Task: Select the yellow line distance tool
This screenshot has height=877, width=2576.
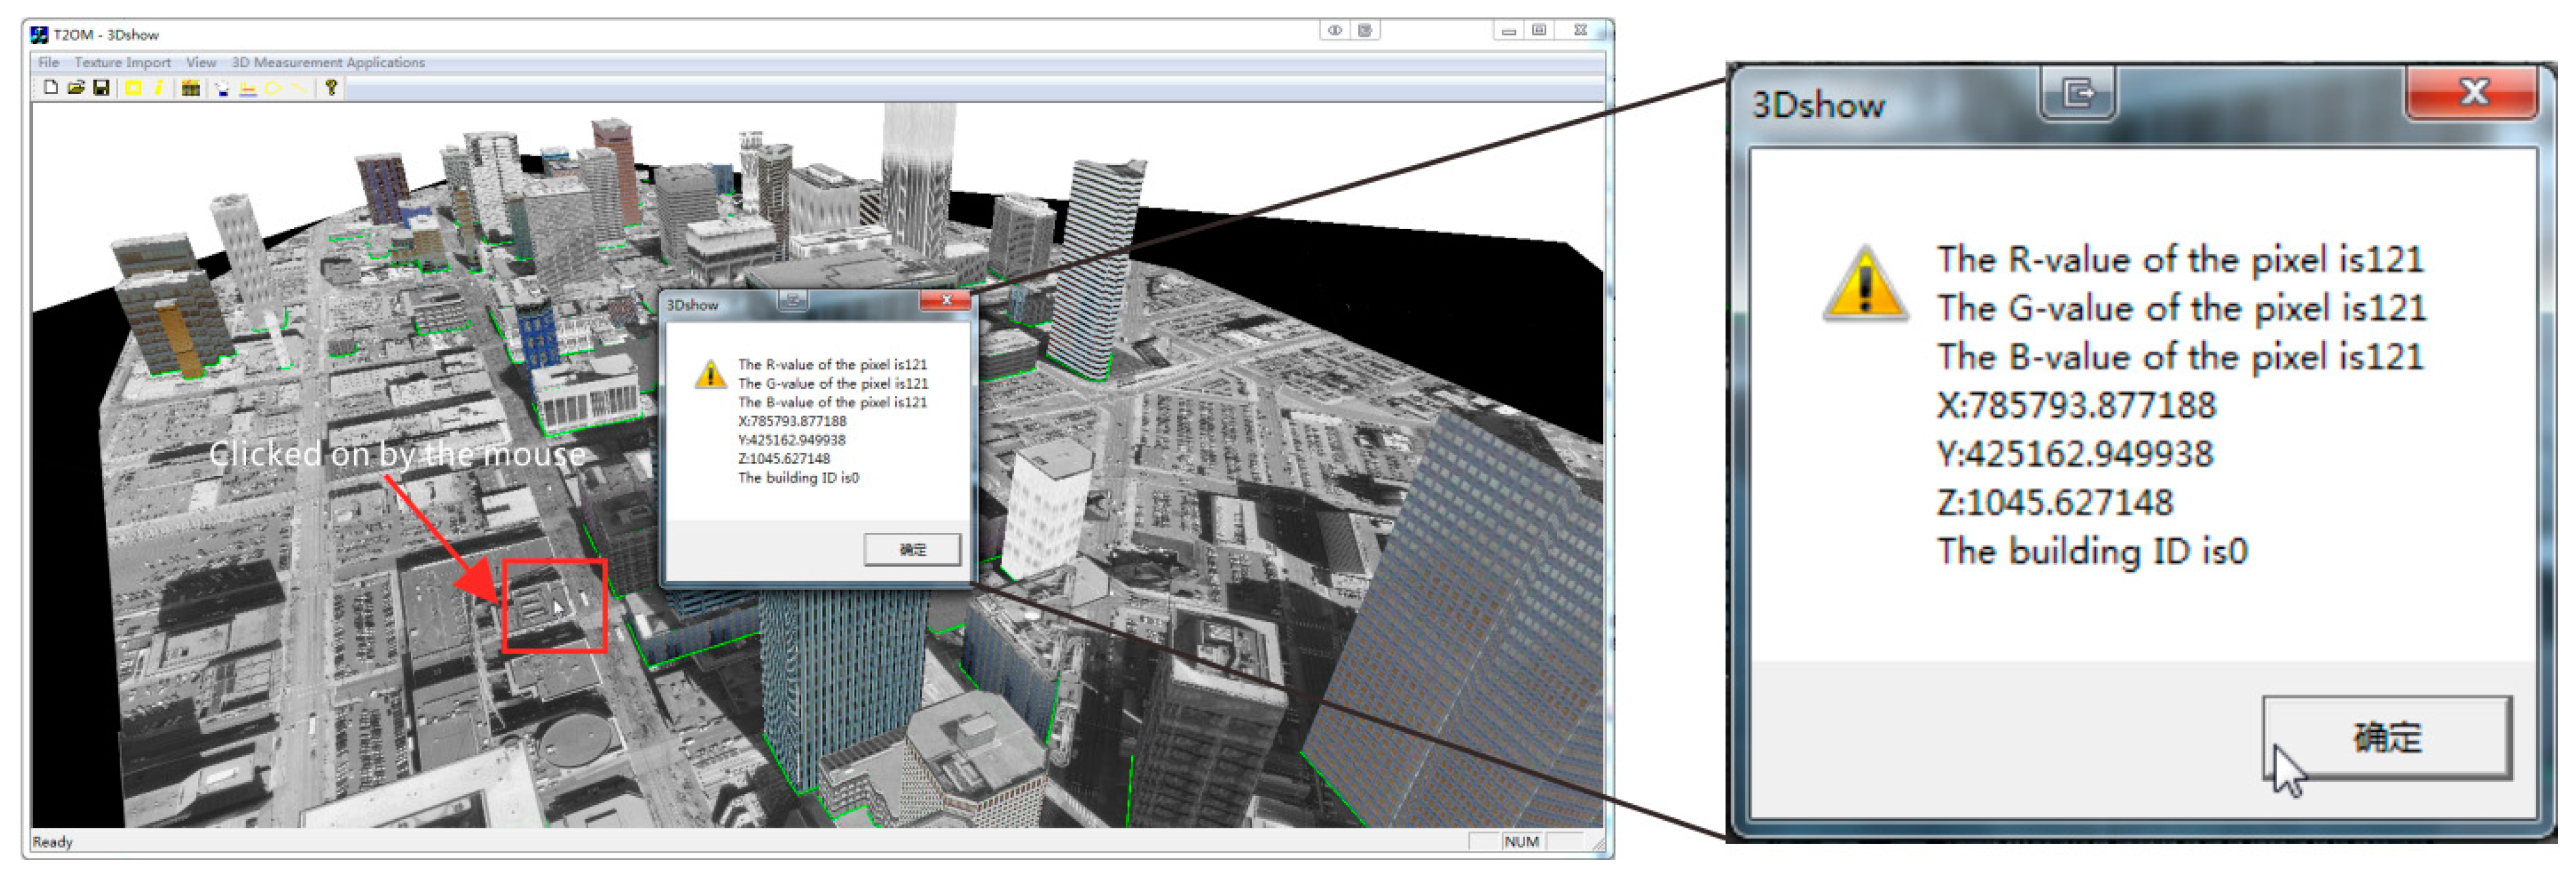Action: 299,88
